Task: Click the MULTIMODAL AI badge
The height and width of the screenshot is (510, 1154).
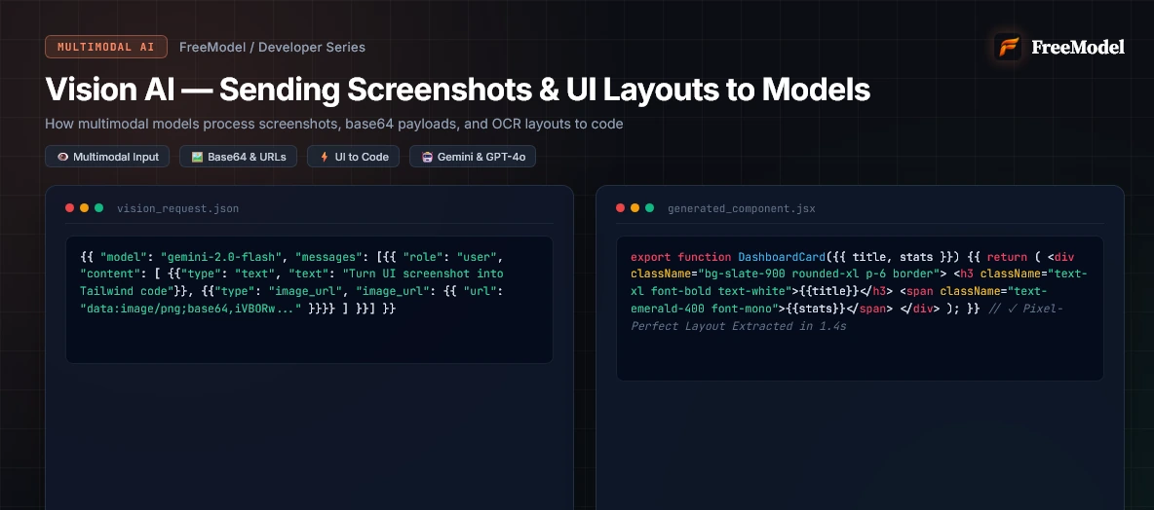Action: tap(106, 47)
